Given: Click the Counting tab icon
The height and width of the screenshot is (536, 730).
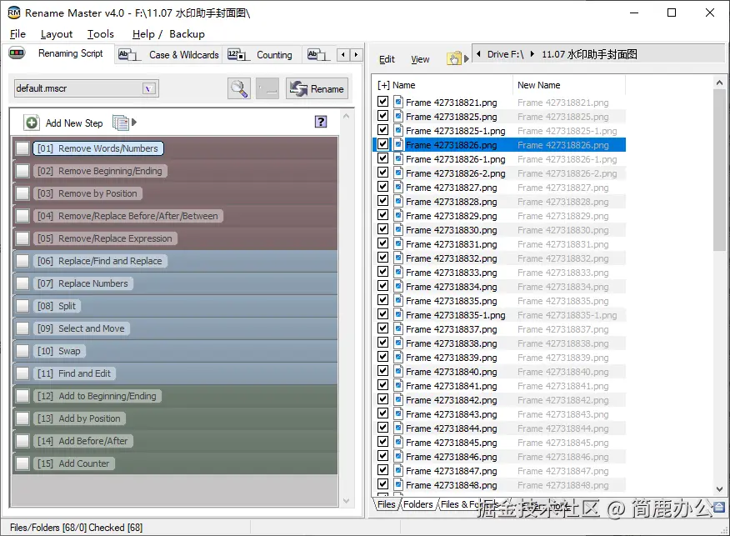Looking at the screenshot, I should click(x=238, y=55).
